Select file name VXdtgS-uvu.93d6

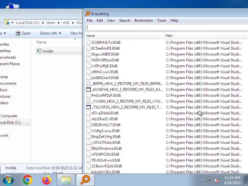click(x=105, y=131)
